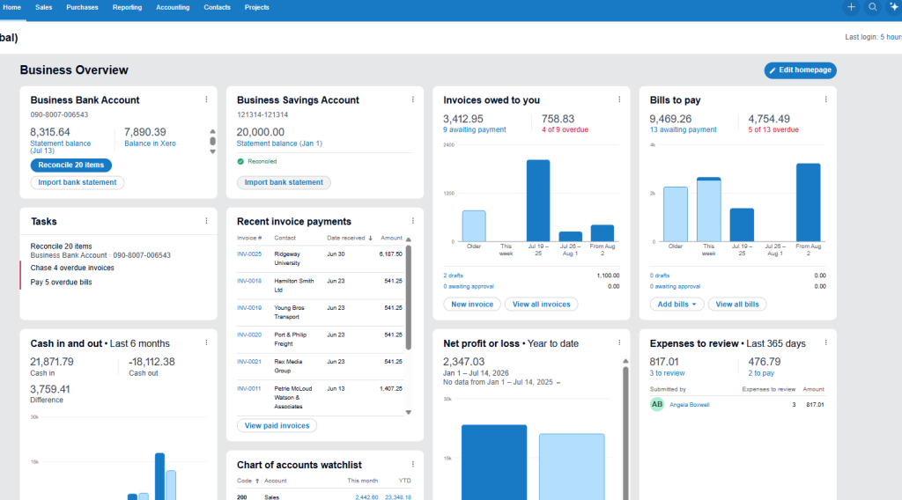Import bank statement for Business Savings Account
Viewport: 902px width, 500px height.
(x=284, y=182)
